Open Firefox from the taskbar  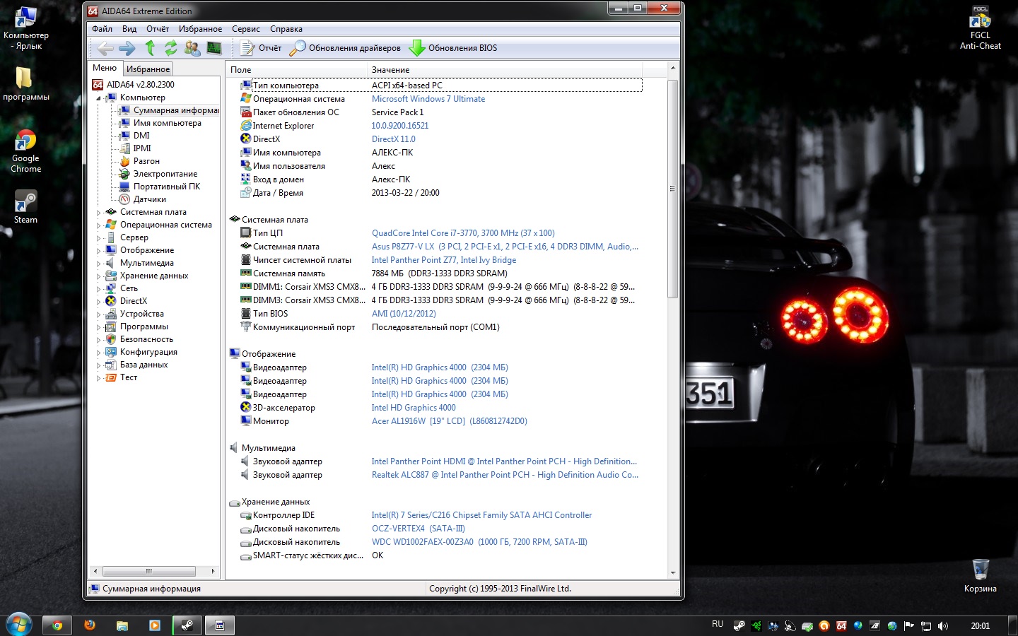pos(90,625)
